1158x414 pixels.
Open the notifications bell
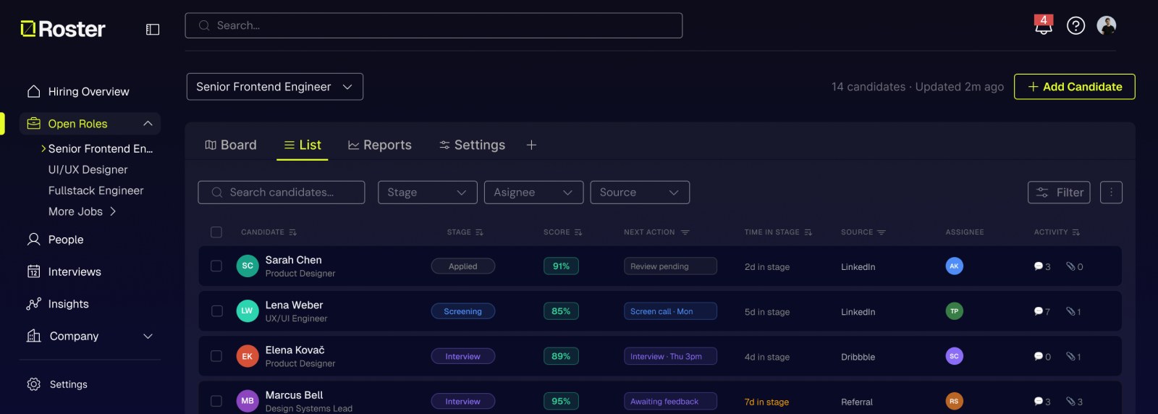coord(1043,25)
